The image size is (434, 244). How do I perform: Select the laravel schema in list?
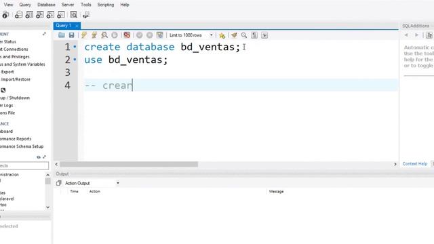click(7, 199)
